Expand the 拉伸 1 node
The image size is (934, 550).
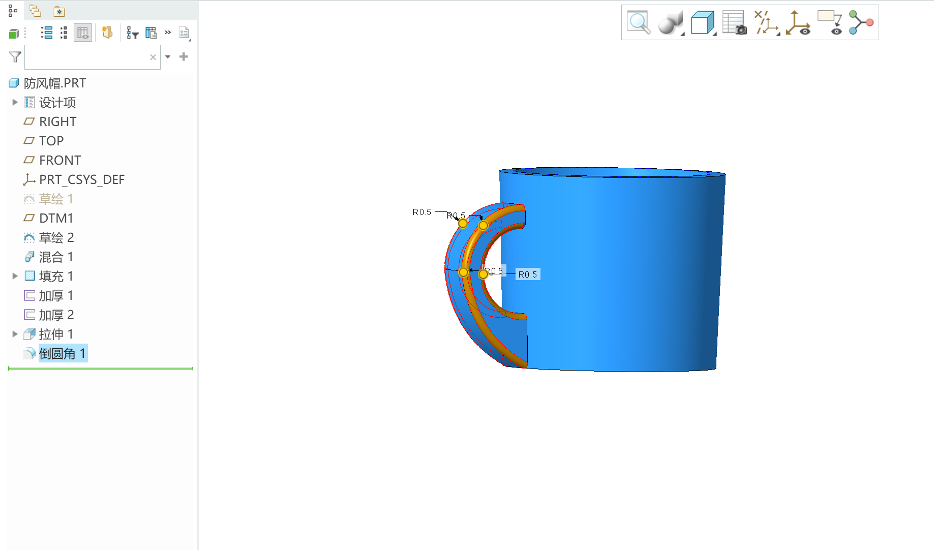click(x=15, y=334)
